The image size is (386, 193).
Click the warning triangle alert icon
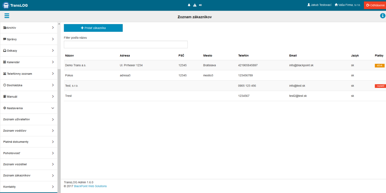[195, 5]
